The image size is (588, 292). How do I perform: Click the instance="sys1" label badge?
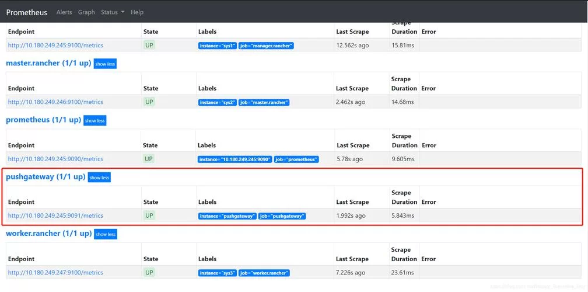[x=218, y=46]
